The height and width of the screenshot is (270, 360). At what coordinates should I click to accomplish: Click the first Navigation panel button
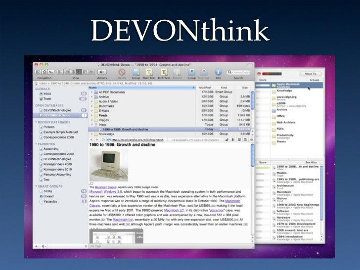(38, 72)
